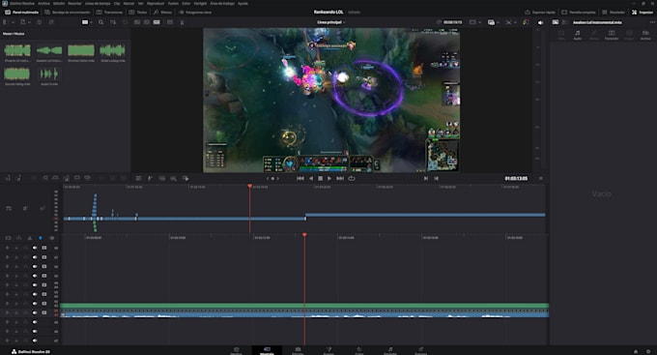
Task: Click the Exportar rápido button
Action: point(540,13)
